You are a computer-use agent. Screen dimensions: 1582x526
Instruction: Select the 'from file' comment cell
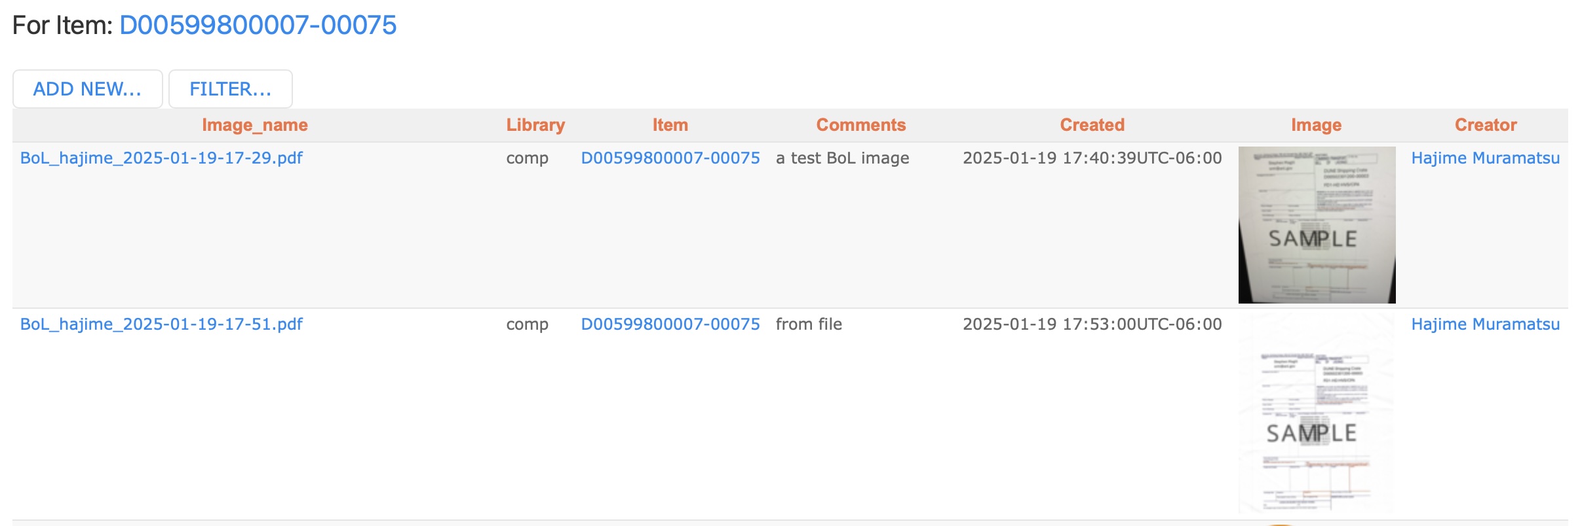point(809,324)
